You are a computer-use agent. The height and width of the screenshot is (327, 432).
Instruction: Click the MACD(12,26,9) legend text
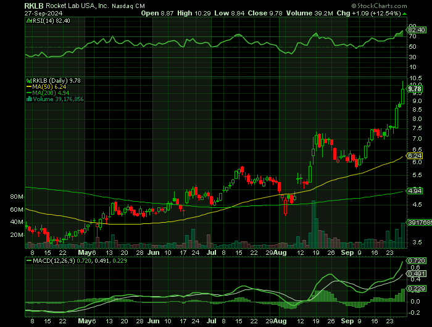point(54,260)
